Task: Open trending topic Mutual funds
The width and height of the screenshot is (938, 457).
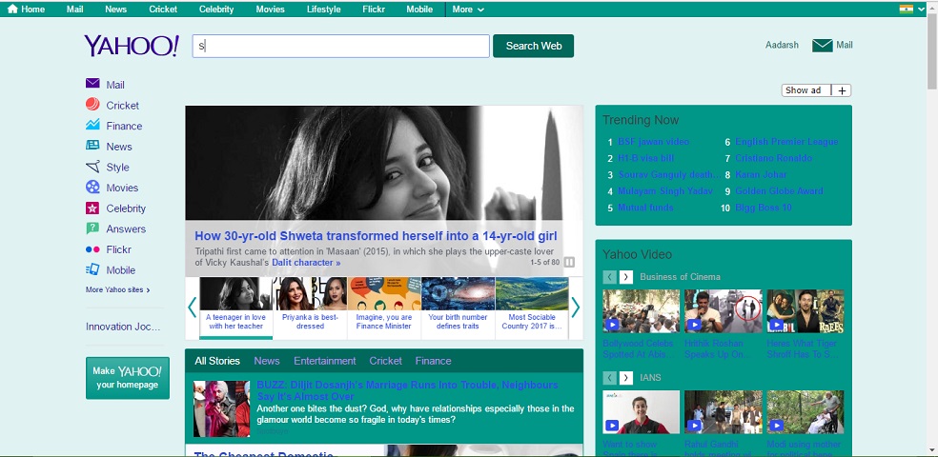Action: click(x=645, y=208)
